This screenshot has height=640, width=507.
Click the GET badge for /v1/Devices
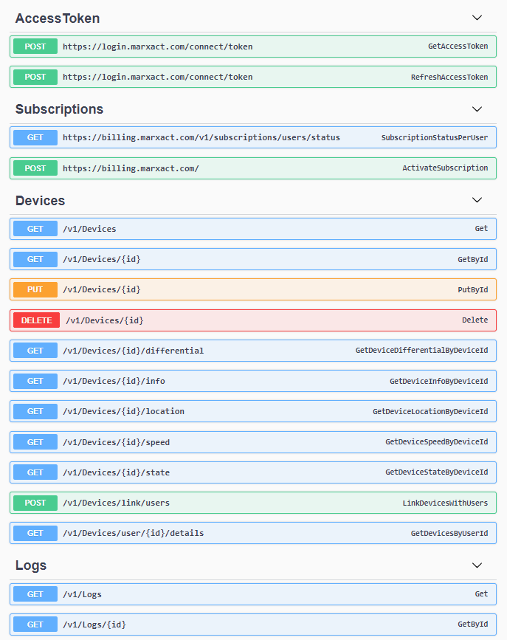point(35,229)
